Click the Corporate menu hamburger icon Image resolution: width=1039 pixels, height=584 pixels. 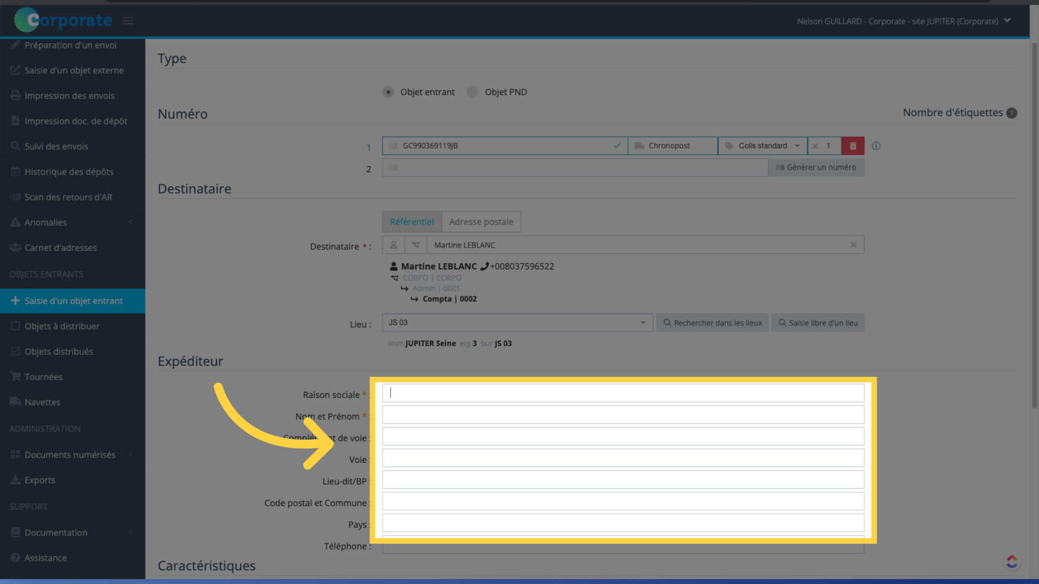[x=128, y=20]
